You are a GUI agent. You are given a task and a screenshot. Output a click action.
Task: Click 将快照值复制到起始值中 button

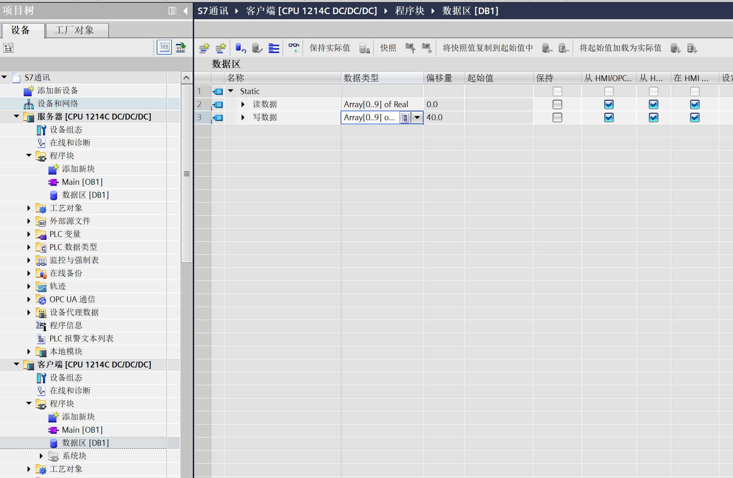tap(487, 48)
